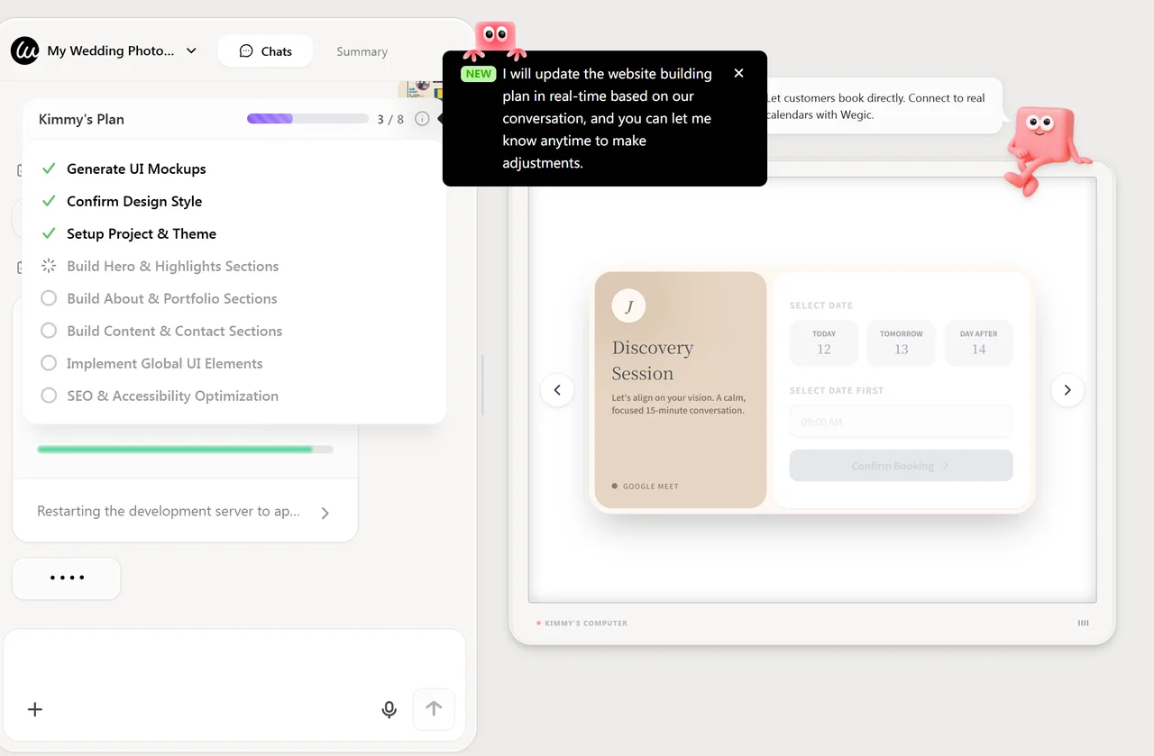The width and height of the screenshot is (1154, 756).
Task: Go to previous preview slide
Action: [557, 390]
